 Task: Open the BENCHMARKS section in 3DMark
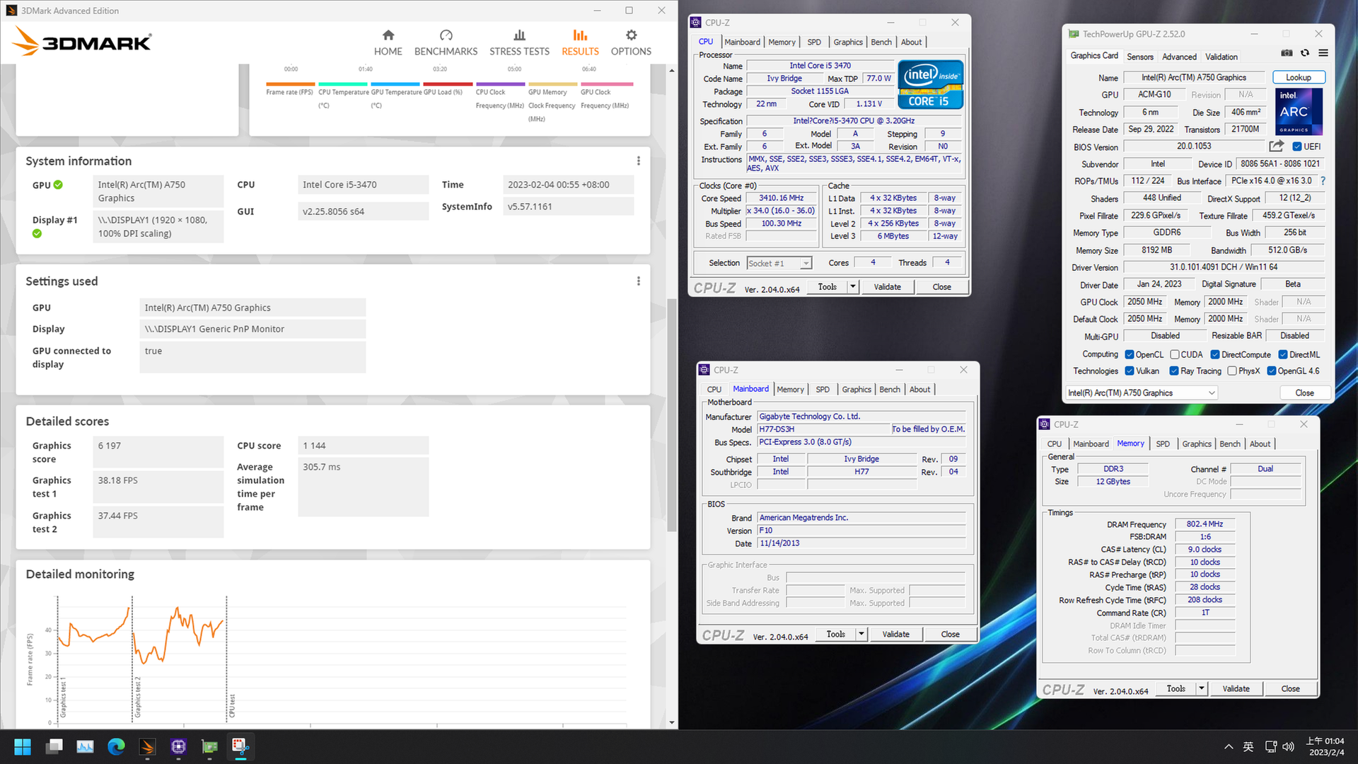point(446,42)
